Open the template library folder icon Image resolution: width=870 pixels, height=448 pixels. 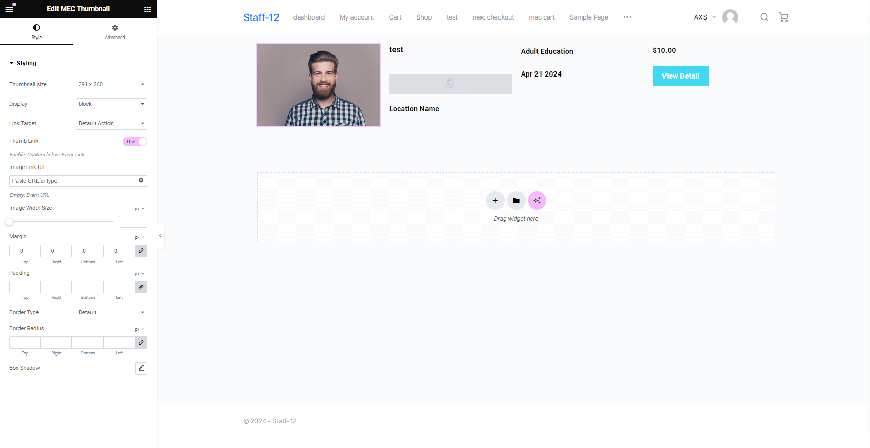[516, 200]
